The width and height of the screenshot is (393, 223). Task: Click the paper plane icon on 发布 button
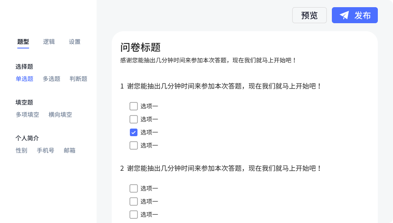tap(345, 16)
